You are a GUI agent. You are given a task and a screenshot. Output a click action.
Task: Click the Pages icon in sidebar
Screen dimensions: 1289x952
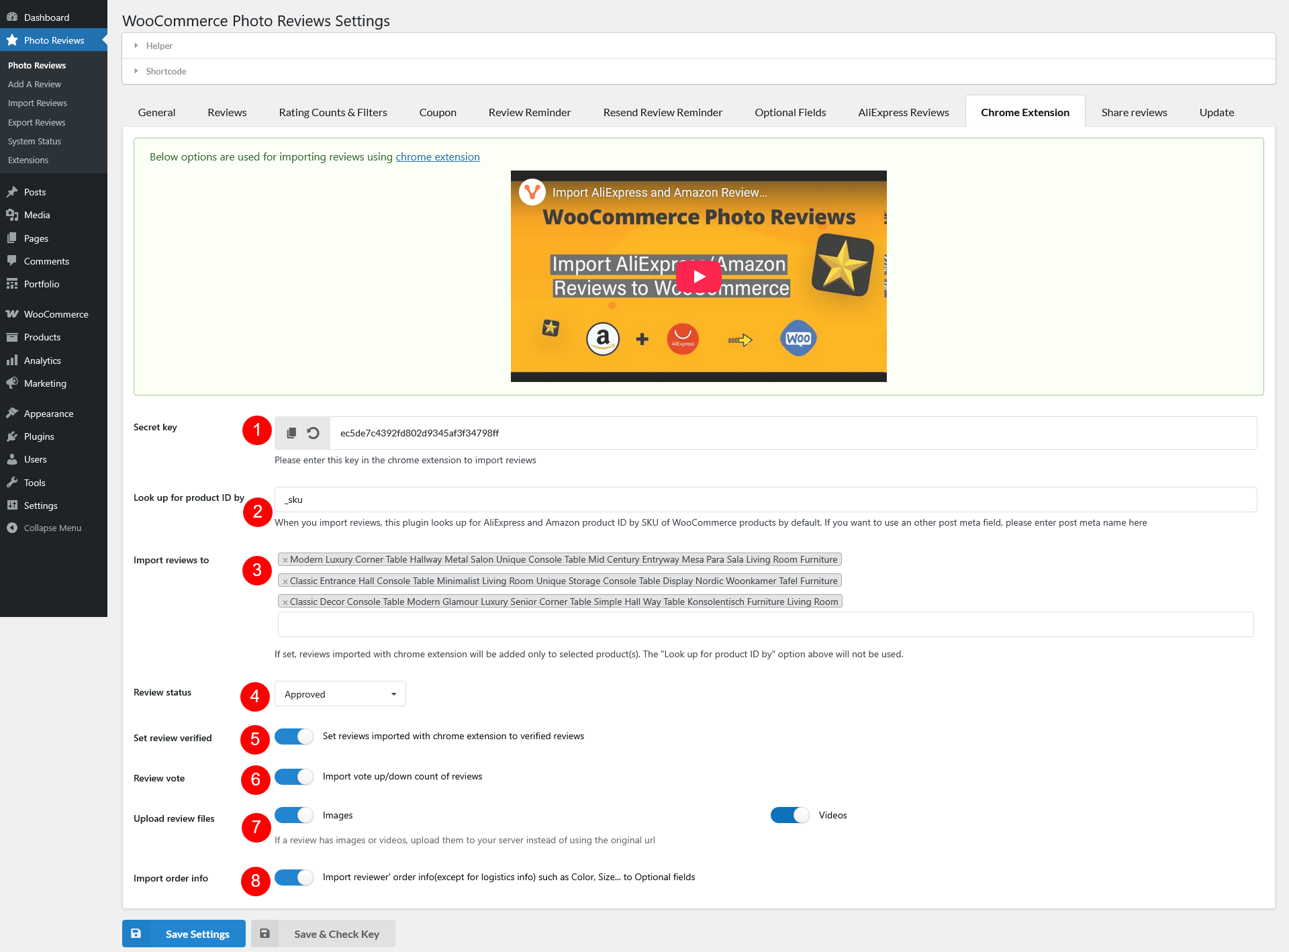tap(12, 238)
